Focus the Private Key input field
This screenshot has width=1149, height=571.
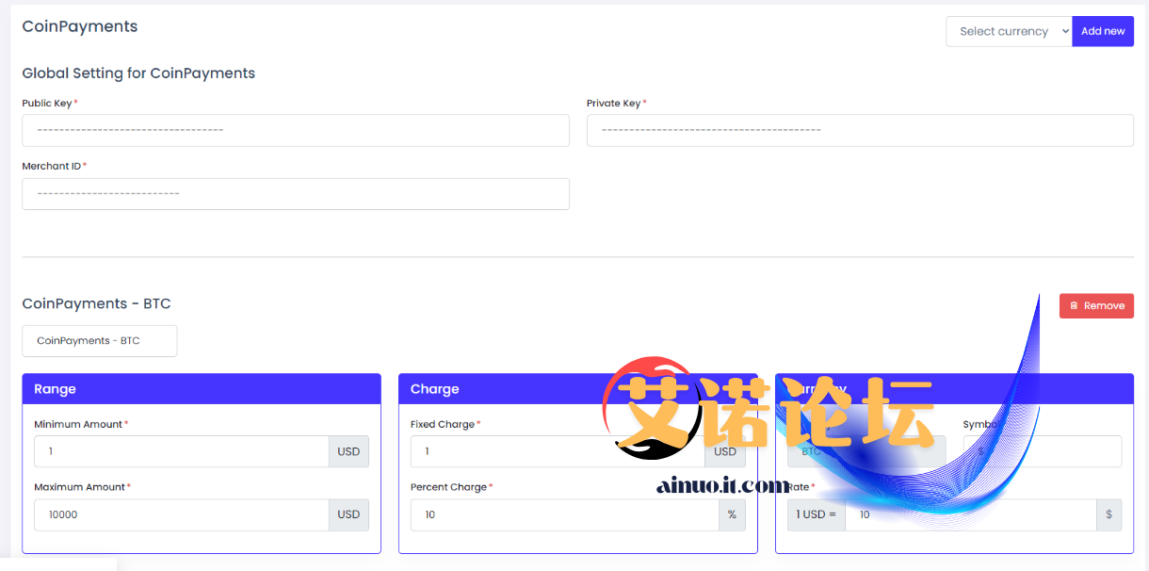pos(860,130)
